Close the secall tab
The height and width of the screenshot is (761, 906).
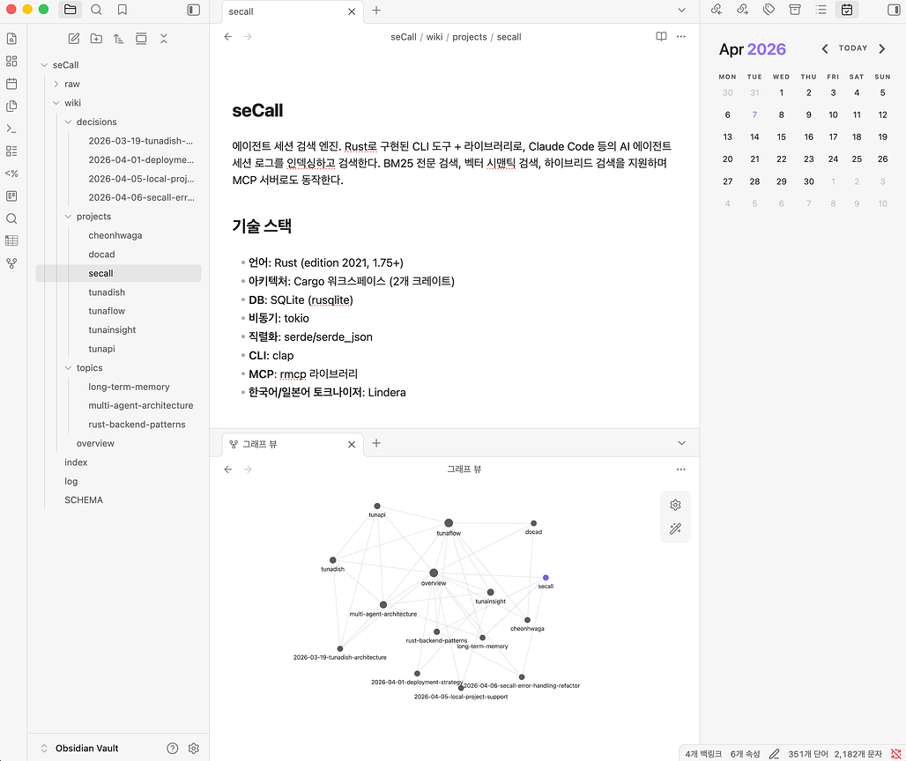pyautogui.click(x=352, y=11)
